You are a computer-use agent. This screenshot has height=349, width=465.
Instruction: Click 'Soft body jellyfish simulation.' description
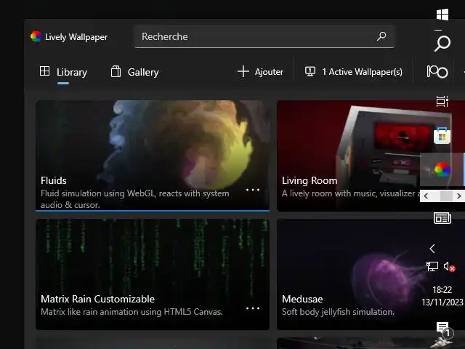point(338,312)
